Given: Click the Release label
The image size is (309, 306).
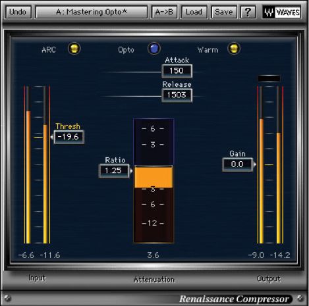Looking at the screenshot, I should pos(177,84).
